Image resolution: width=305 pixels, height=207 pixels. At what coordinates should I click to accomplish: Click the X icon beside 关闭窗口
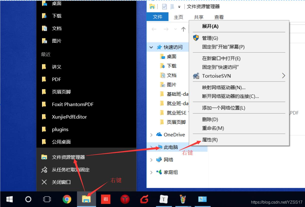(x=44, y=182)
